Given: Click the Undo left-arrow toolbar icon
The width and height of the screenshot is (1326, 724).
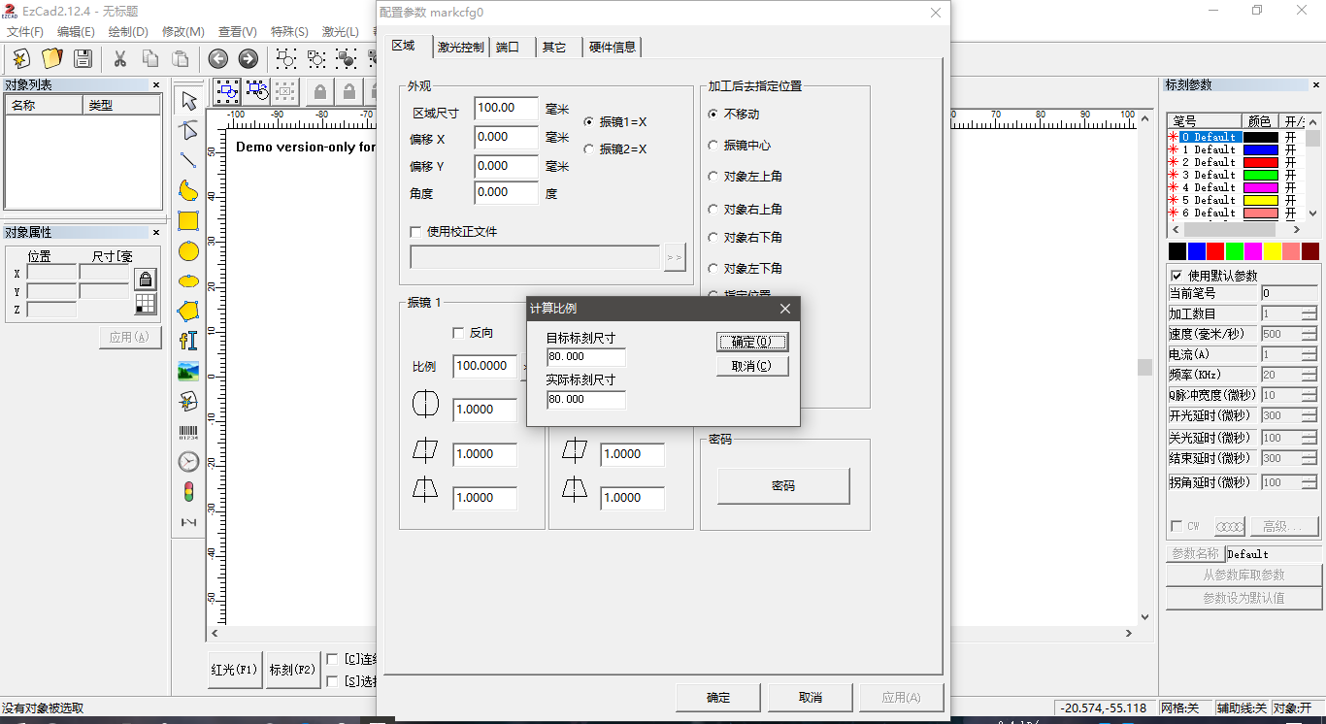Looking at the screenshot, I should [218, 58].
